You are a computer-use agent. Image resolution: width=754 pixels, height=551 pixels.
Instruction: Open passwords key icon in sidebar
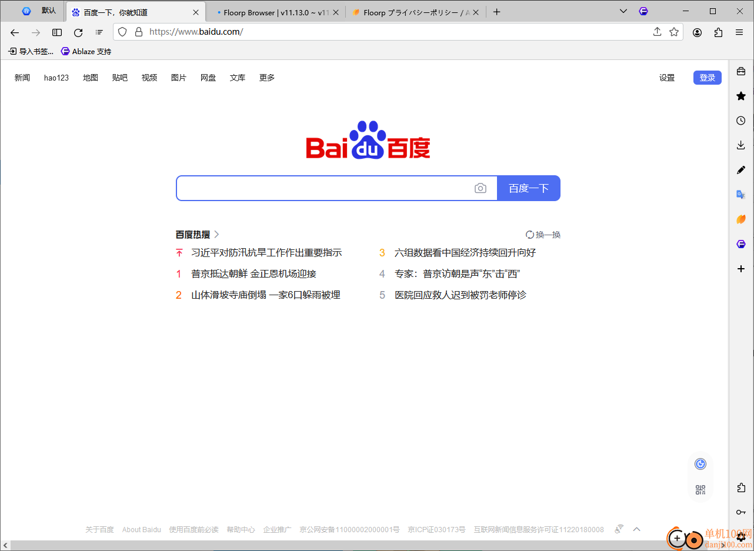point(741,512)
